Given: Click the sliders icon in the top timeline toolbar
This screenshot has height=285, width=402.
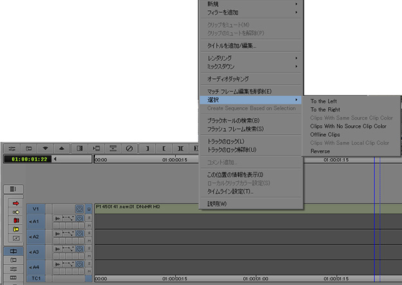Looking at the screenshot, I should tap(12, 148).
